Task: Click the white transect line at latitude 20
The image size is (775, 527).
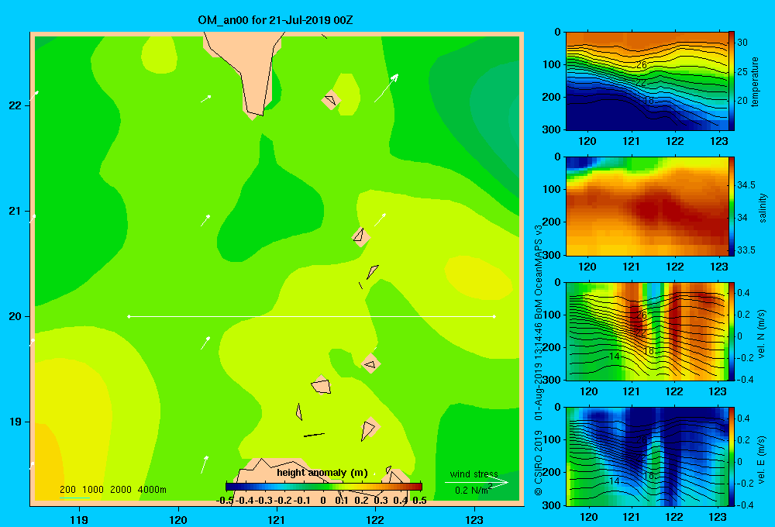Action: click(312, 316)
